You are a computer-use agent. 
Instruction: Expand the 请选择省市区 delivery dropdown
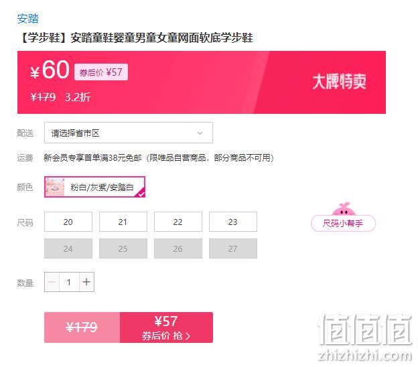(x=129, y=133)
